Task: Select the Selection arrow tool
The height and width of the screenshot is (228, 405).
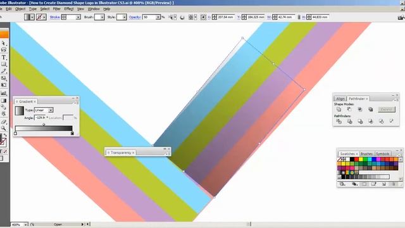Action: coord(3,43)
